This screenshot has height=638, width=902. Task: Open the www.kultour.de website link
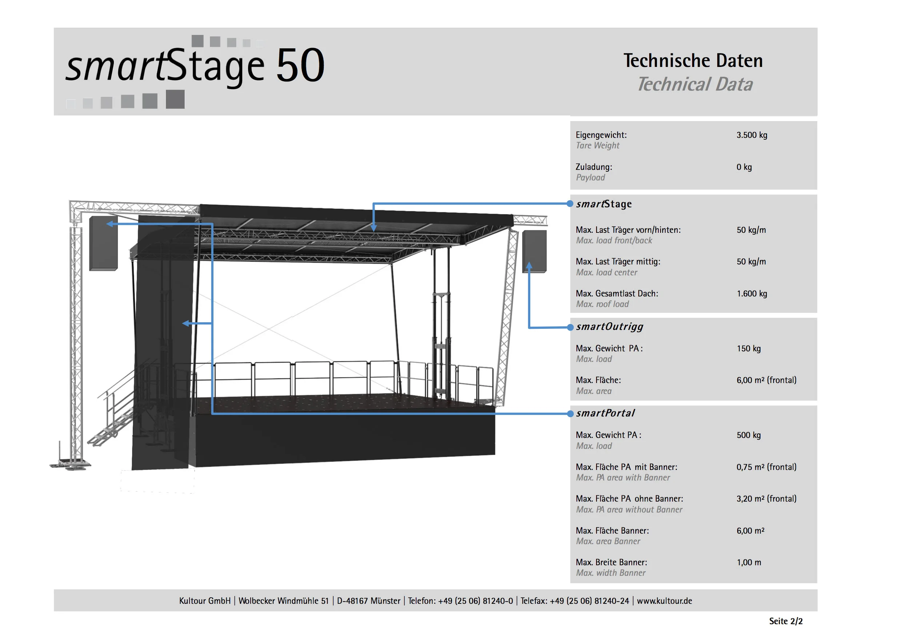tap(664, 601)
